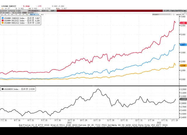Click the US0ANM JUN2022 header ticker text
The width and height of the screenshot is (187, 135).
[x=9, y=6]
